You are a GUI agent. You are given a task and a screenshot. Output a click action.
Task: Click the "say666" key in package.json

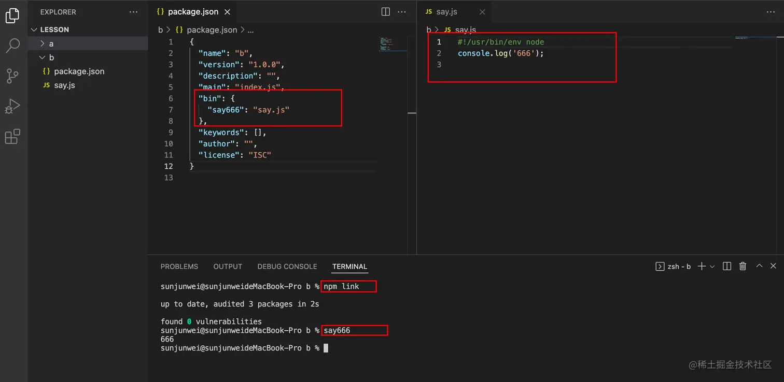[x=226, y=110]
